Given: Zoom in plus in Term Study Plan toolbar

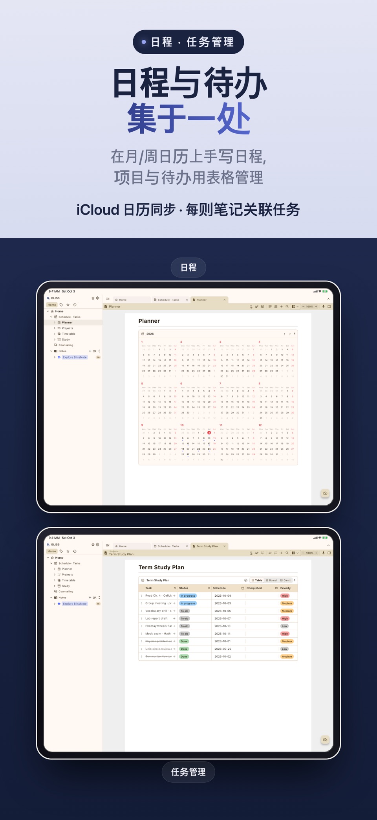Looking at the screenshot, I should (x=316, y=553).
